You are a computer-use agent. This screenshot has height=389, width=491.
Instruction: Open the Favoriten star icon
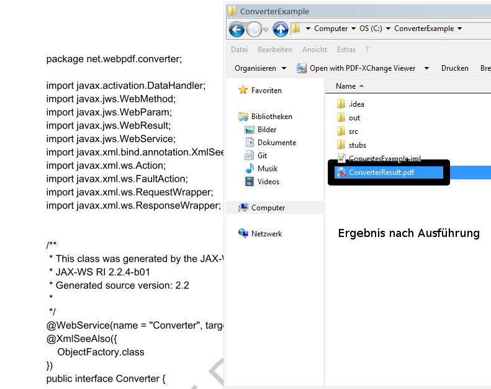pos(243,91)
